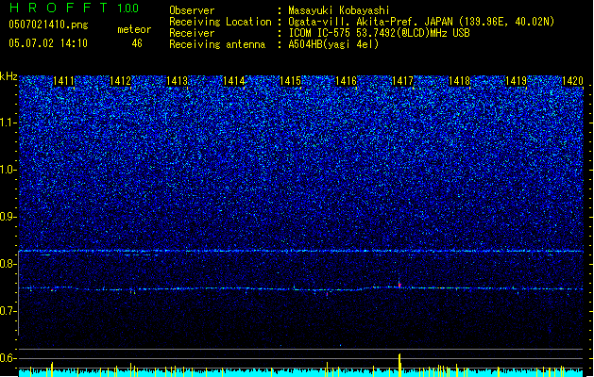Select antenna value A504HB(yagi 4el)
This screenshot has height=377, width=594.
[333, 44]
